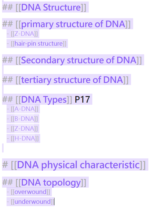Open DNA physical characteristic heading link

pyautogui.click(x=78, y=165)
